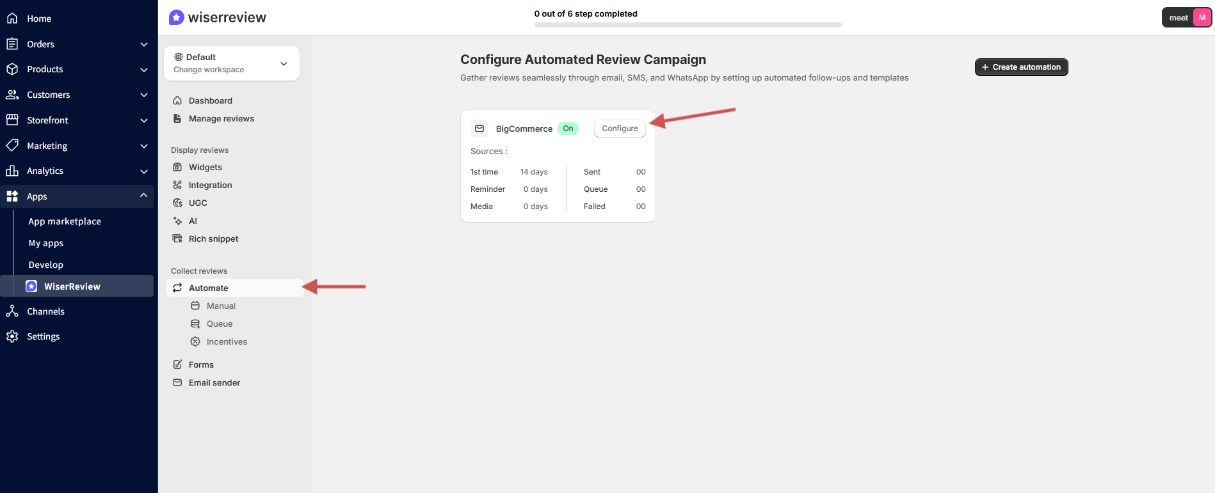Expand the Marketing menu chevron
This screenshot has height=493, width=1215.
pos(144,146)
